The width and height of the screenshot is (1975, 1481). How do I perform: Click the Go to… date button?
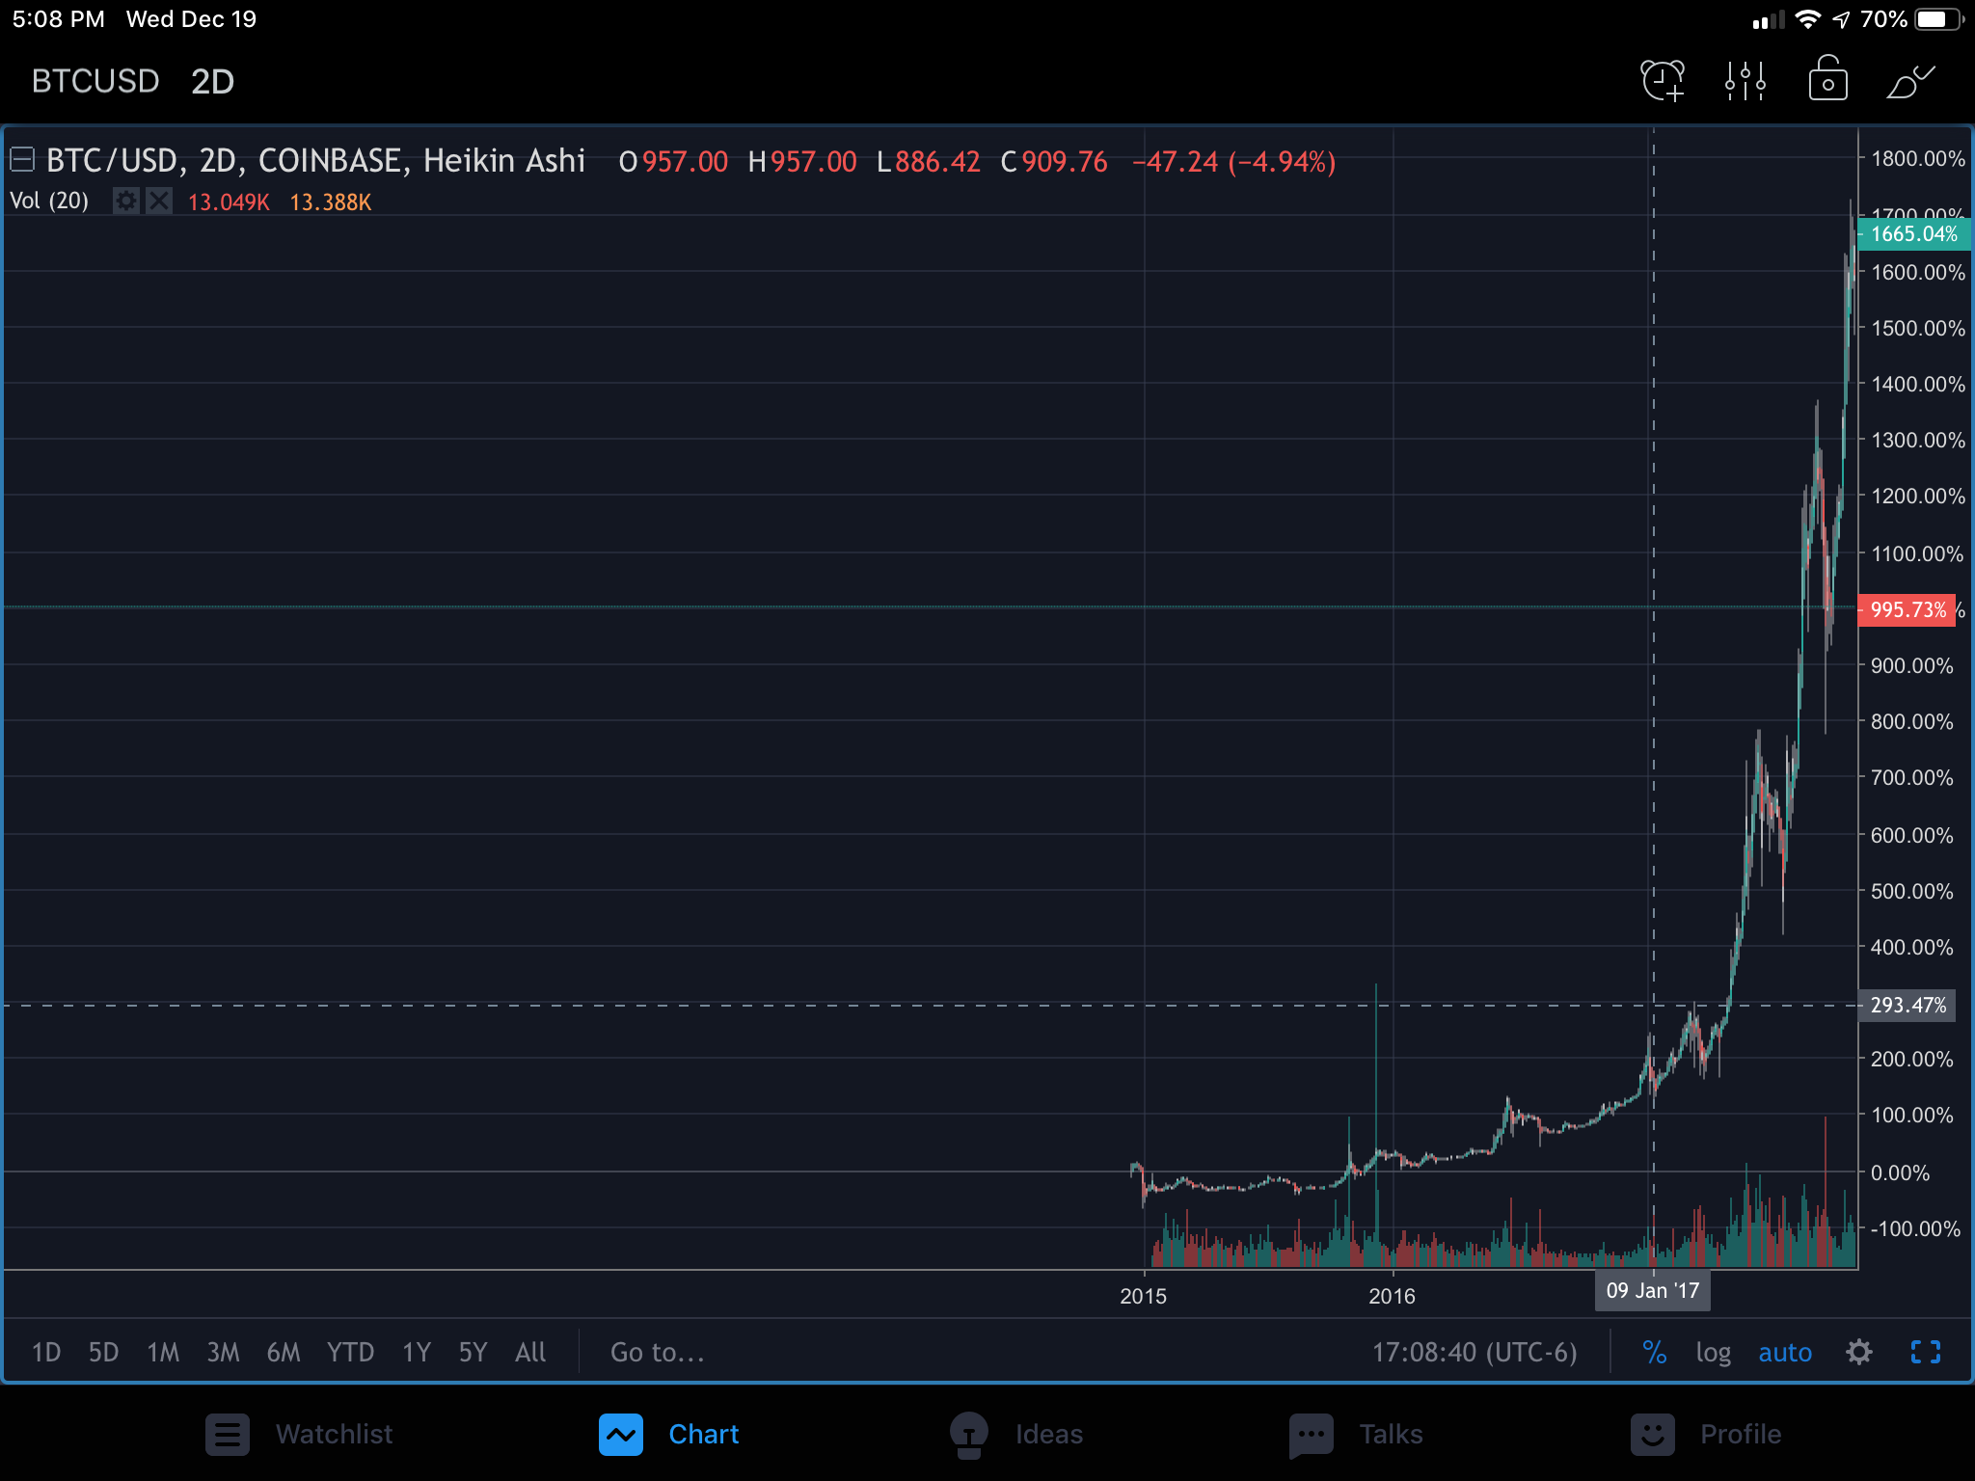[657, 1352]
